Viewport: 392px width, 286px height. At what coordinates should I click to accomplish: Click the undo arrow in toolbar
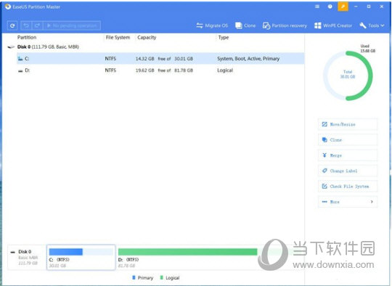(26, 25)
